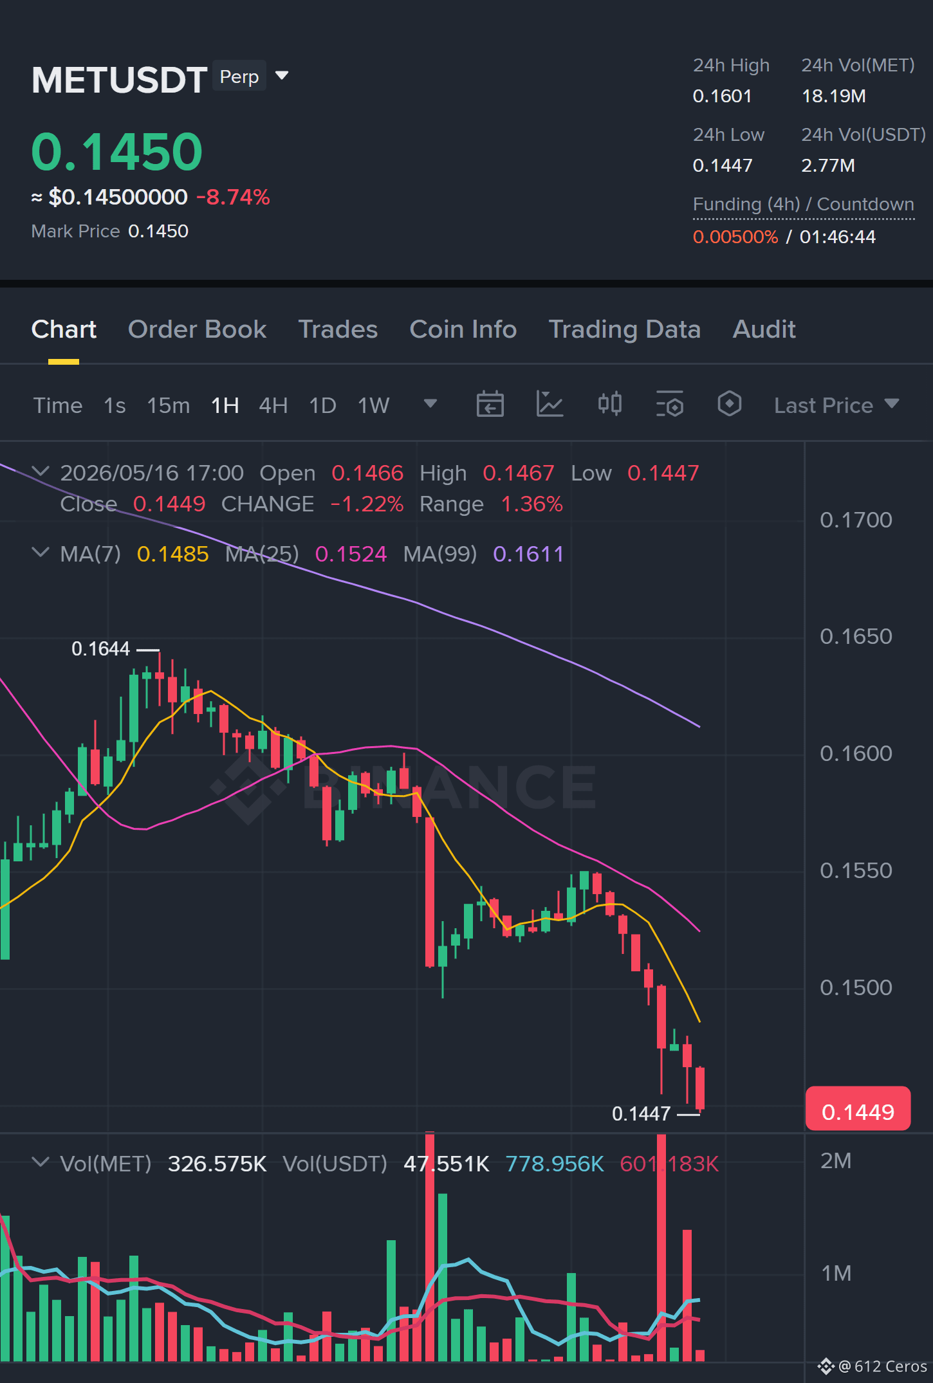Image resolution: width=933 pixels, height=1383 pixels.
Task: Open the calendar date jump icon
Action: 490,405
